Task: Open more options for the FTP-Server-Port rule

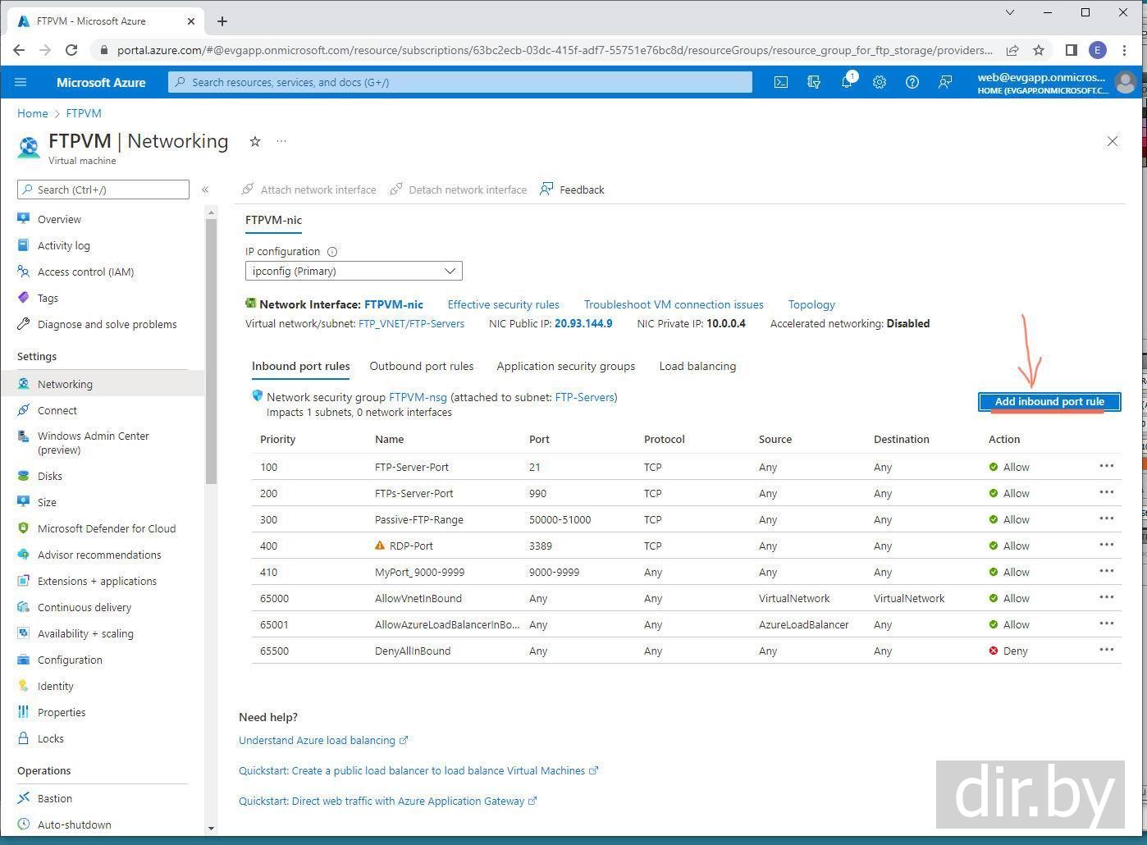Action: pyautogui.click(x=1106, y=466)
